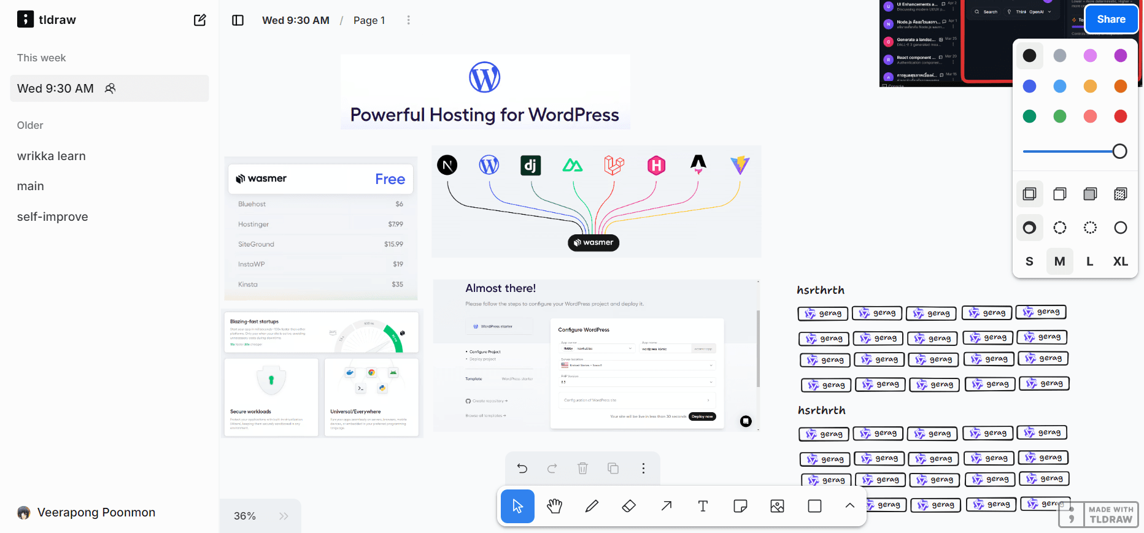Image resolution: width=1144 pixels, height=533 pixels.
Task: Choose the Solid line style
Action: pos(1121,228)
